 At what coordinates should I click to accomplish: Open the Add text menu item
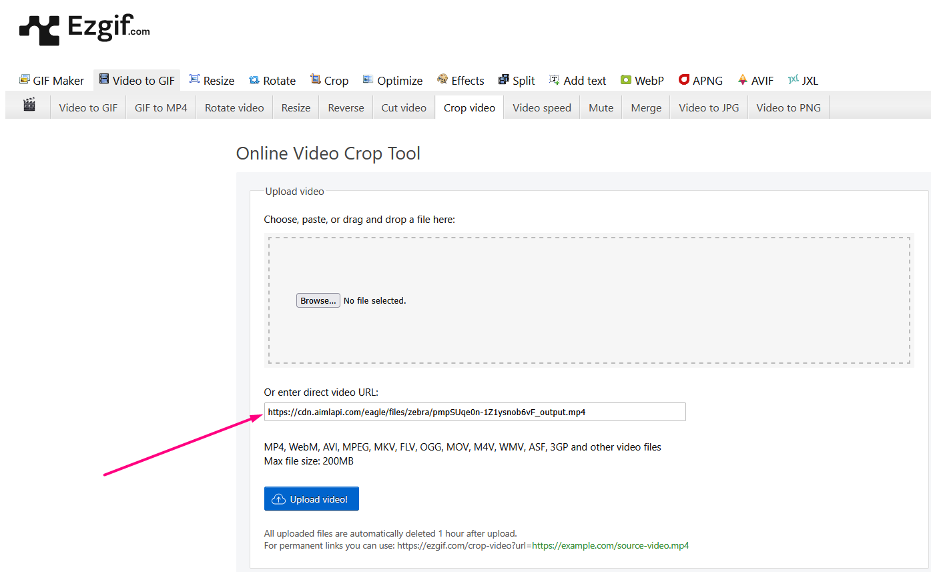(x=584, y=81)
